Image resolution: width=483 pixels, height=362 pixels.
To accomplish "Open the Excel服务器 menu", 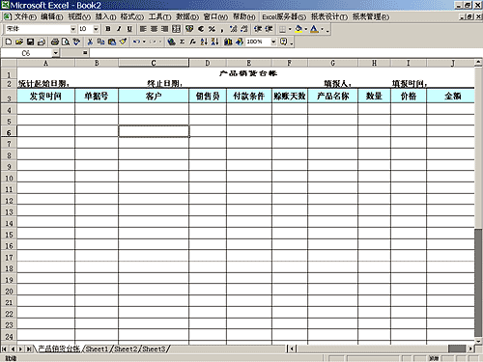I will (x=284, y=16).
